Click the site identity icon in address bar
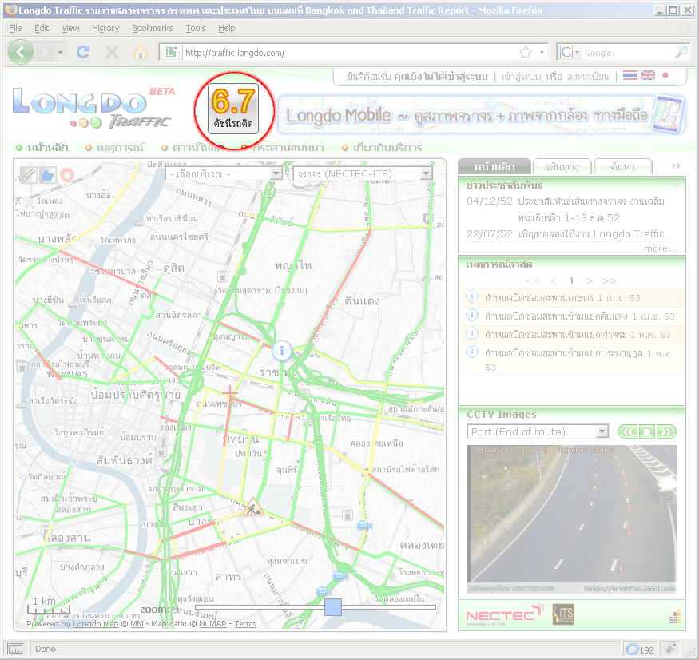Image resolution: width=699 pixels, height=660 pixels. point(171,52)
